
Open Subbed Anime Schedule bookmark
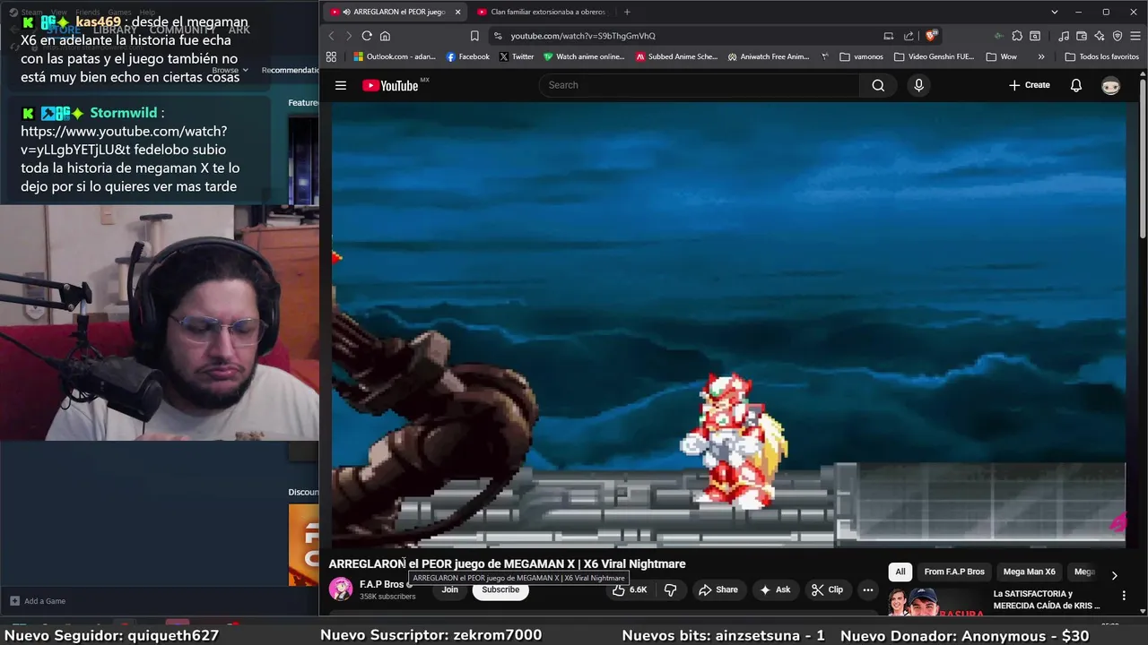pyautogui.click(x=677, y=56)
